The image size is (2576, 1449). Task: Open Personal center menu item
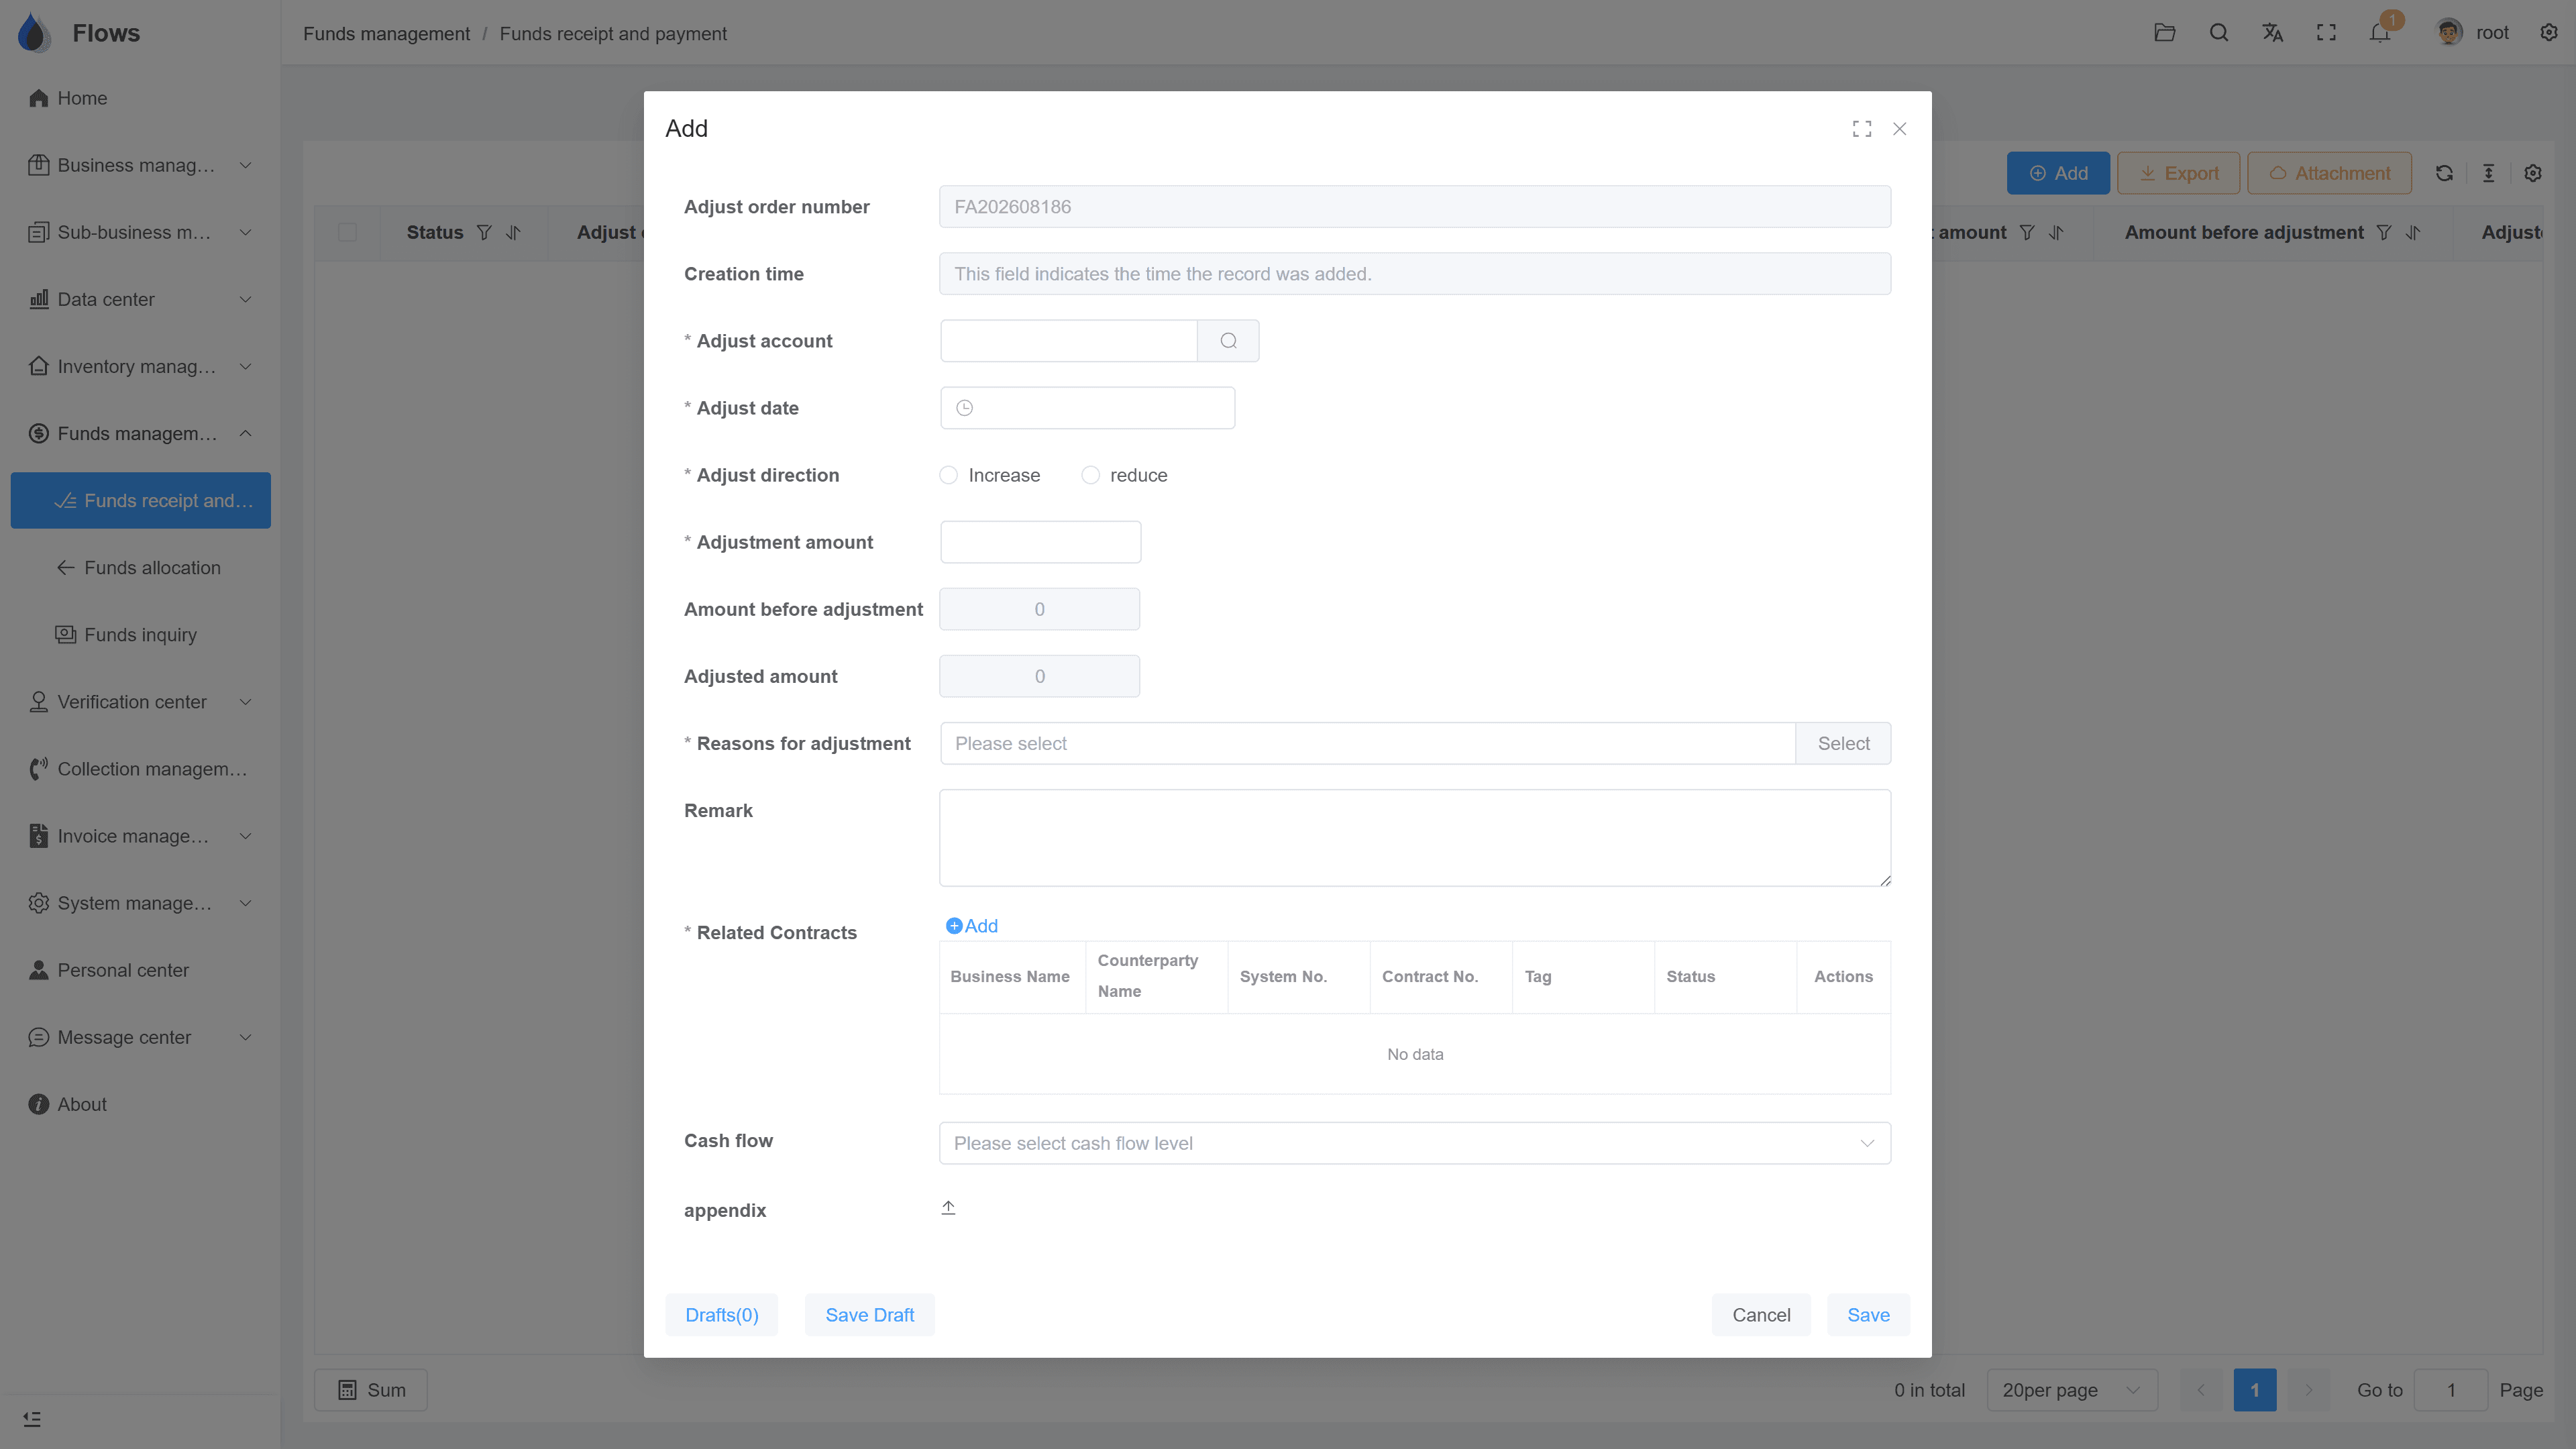tap(140, 970)
